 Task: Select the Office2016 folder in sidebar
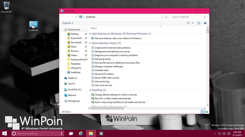tap(76, 68)
